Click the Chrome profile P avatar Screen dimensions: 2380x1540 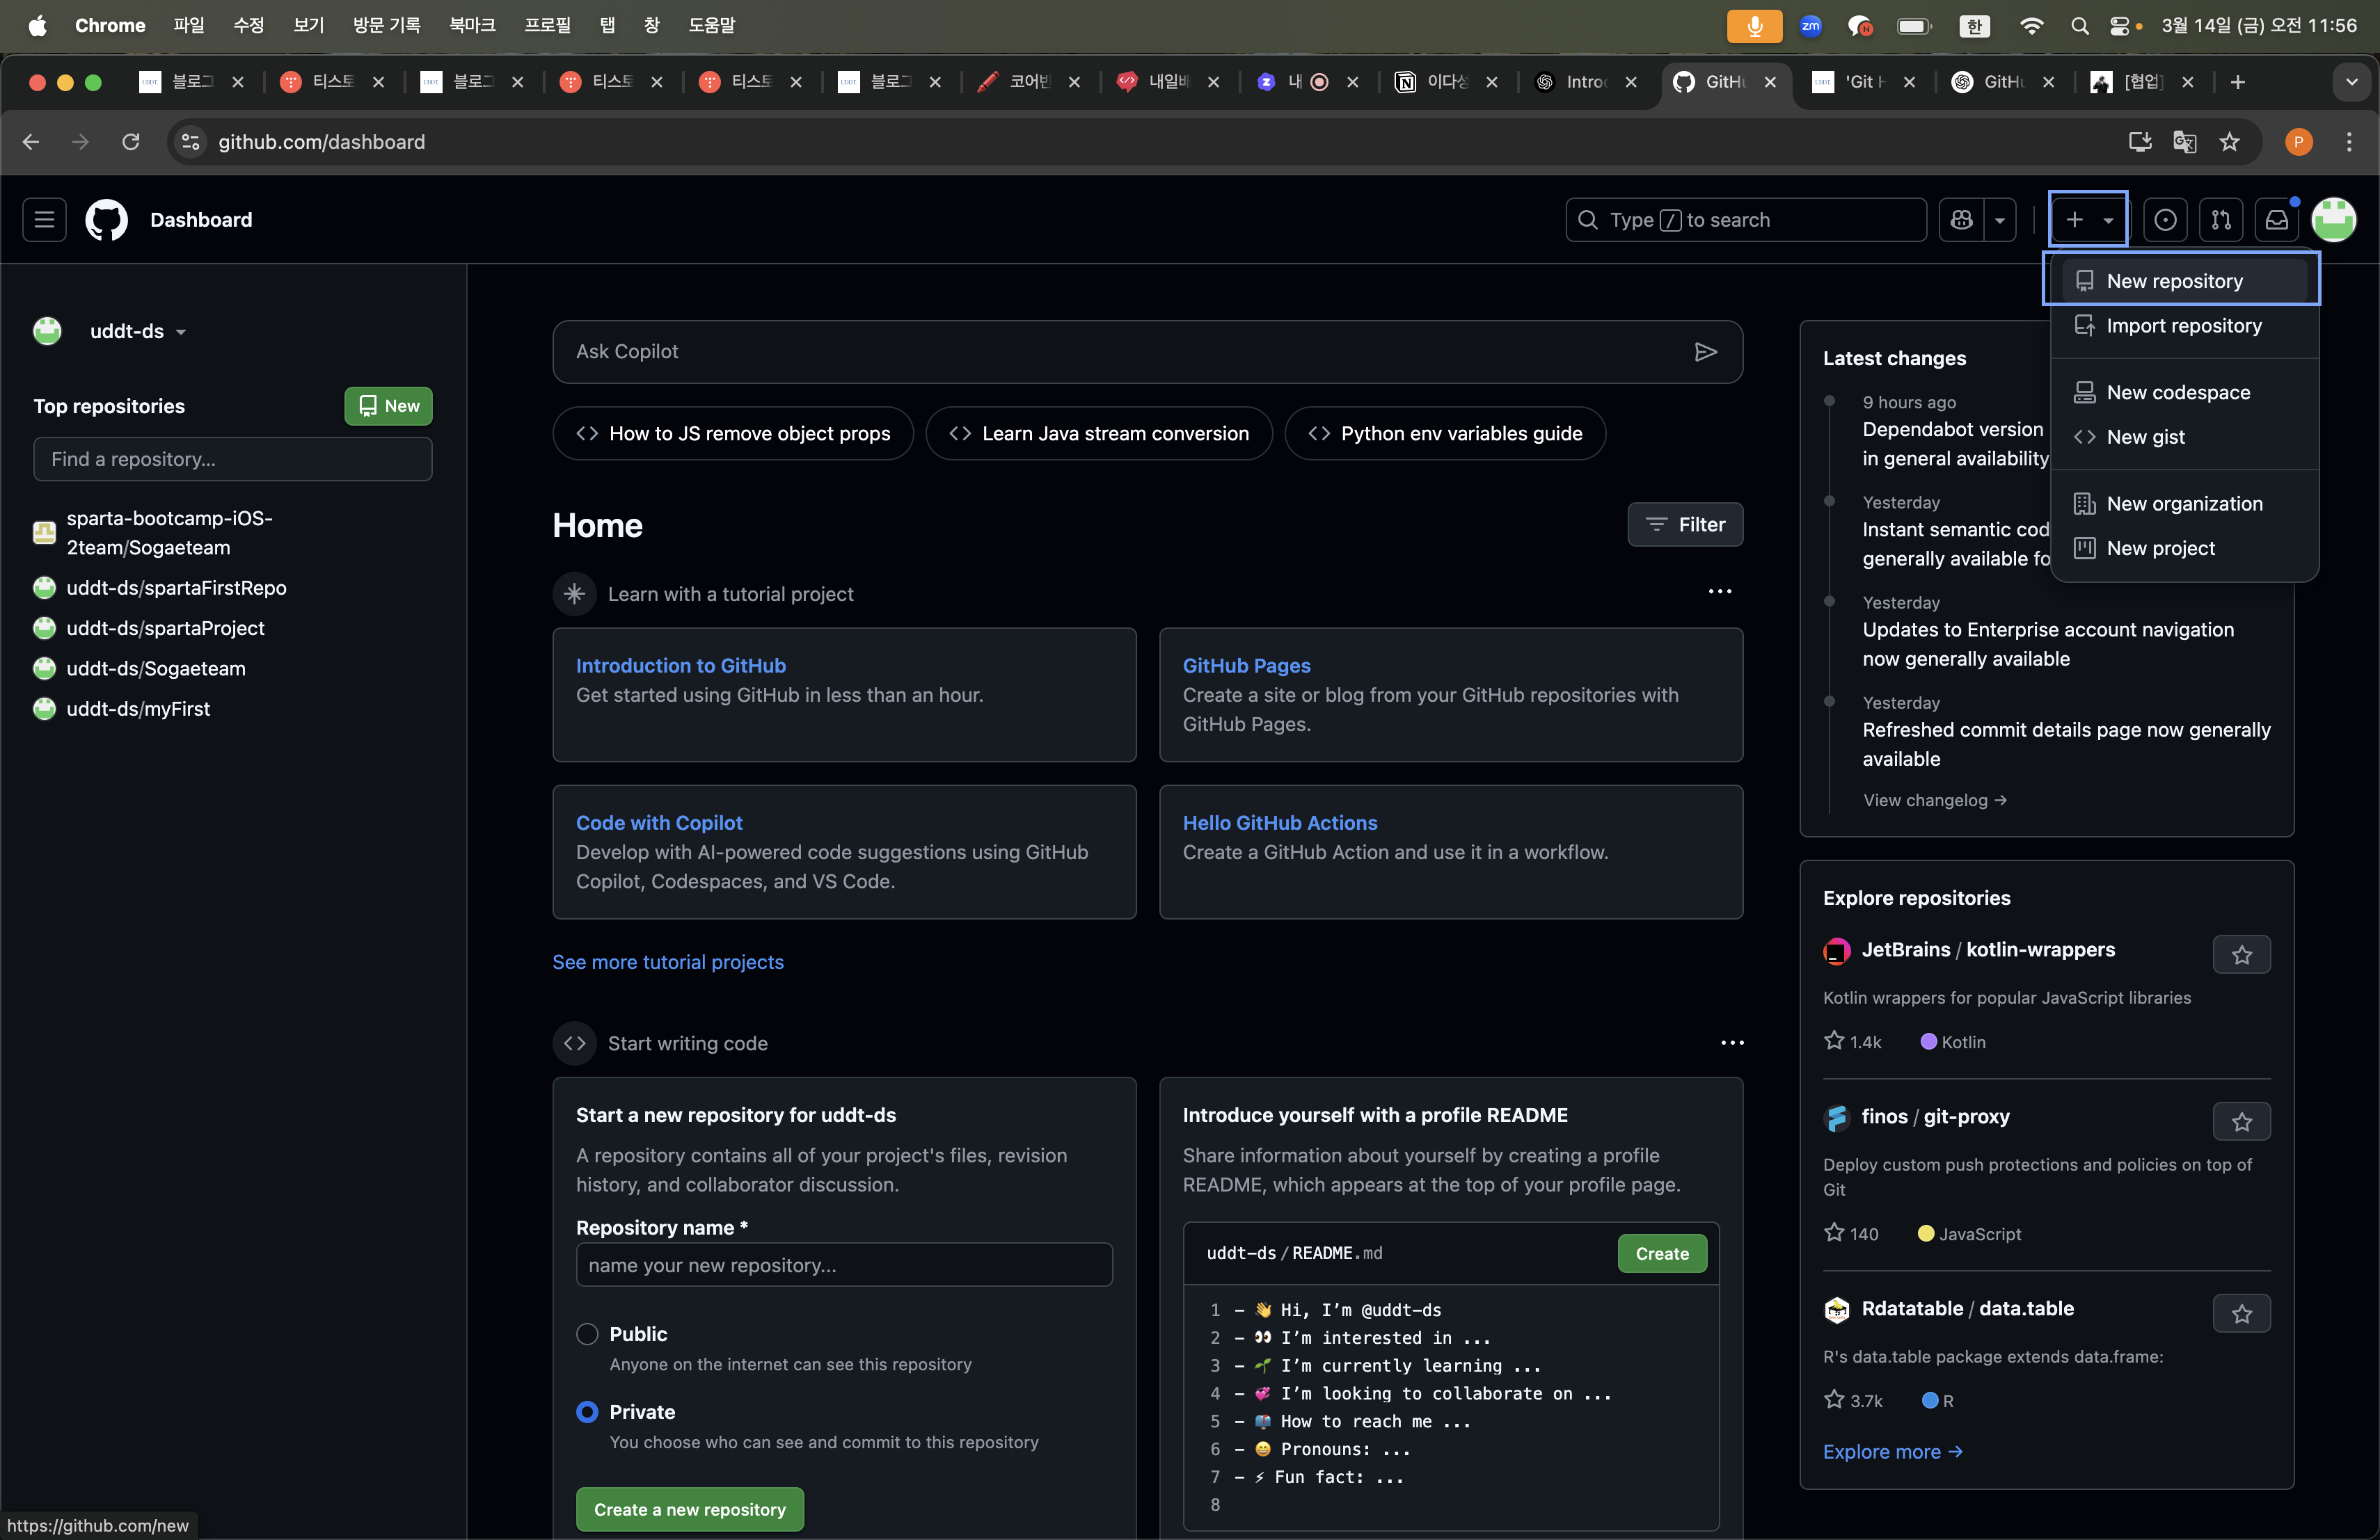(x=2299, y=142)
